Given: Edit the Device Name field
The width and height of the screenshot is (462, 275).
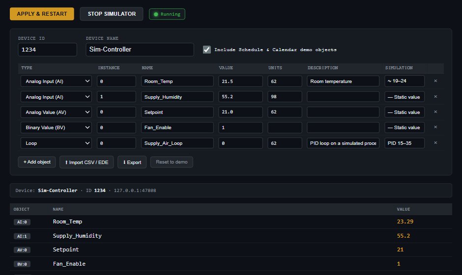Looking at the screenshot, I should coord(140,50).
